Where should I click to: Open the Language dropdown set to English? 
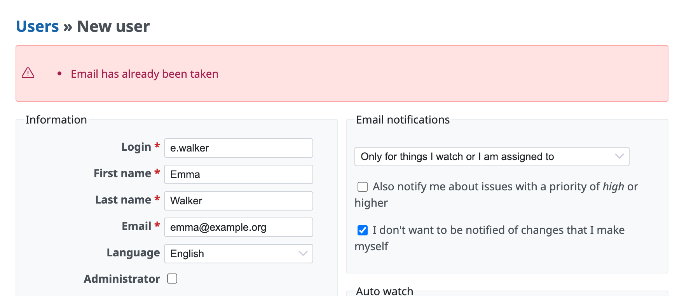point(239,254)
